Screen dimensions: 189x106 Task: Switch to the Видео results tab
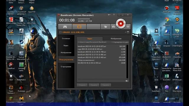point(90,39)
